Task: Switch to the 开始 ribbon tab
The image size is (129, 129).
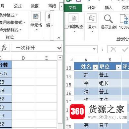Action: 91,8
